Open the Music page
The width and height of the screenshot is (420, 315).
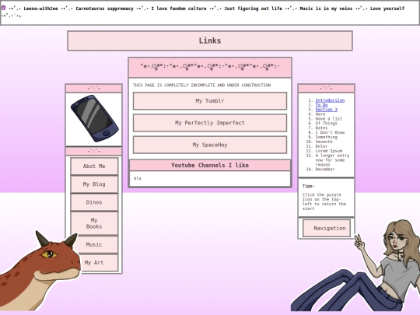[94, 244]
